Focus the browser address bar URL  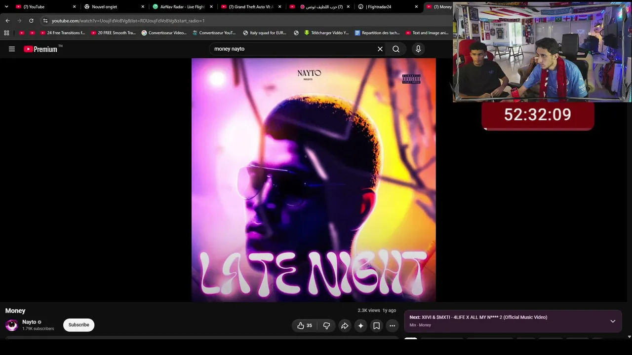[128, 21]
